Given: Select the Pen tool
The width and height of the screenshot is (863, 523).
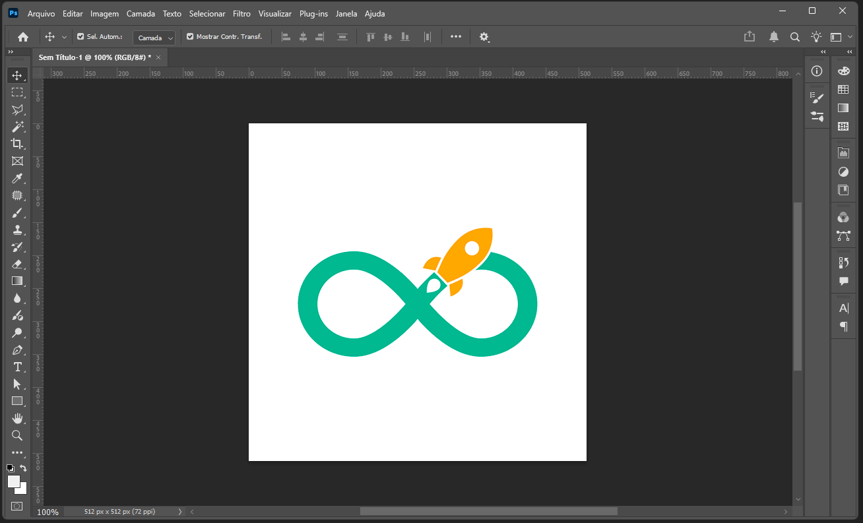Looking at the screenshot, I should click(x=17, y=350).
